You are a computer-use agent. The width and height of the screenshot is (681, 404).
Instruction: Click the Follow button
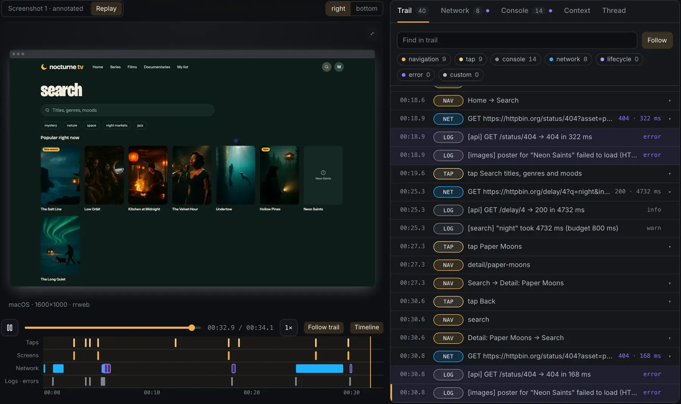click(657, 40)
